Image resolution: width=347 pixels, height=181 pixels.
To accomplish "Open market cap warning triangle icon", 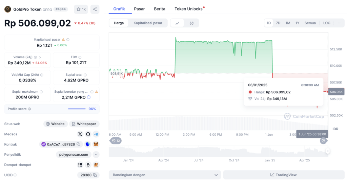I will [x=63, y=40].
